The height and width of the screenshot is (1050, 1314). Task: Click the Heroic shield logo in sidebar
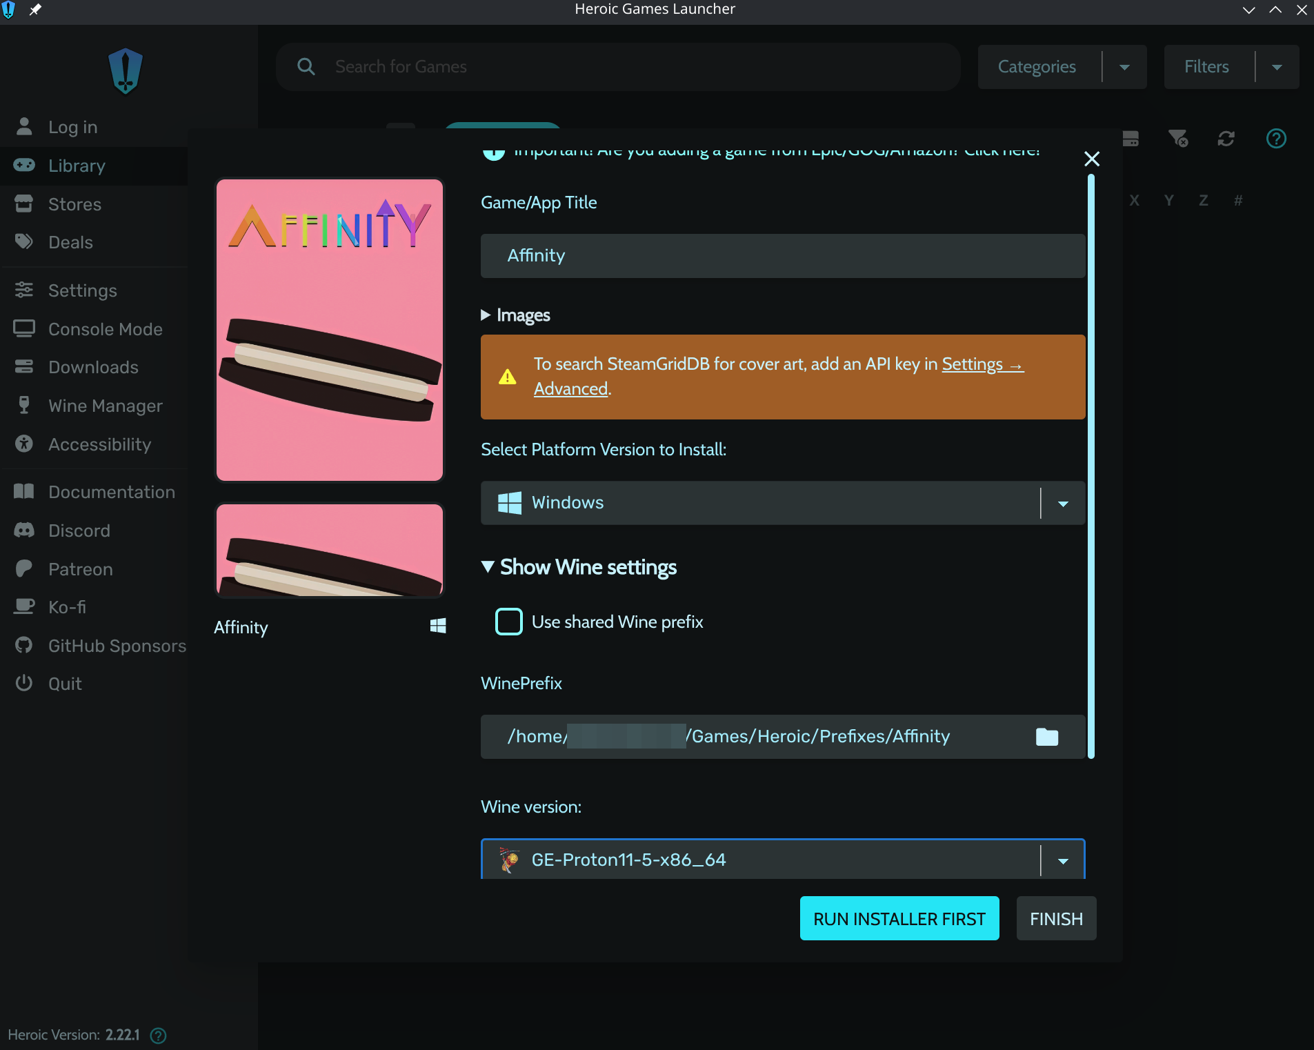126,71
